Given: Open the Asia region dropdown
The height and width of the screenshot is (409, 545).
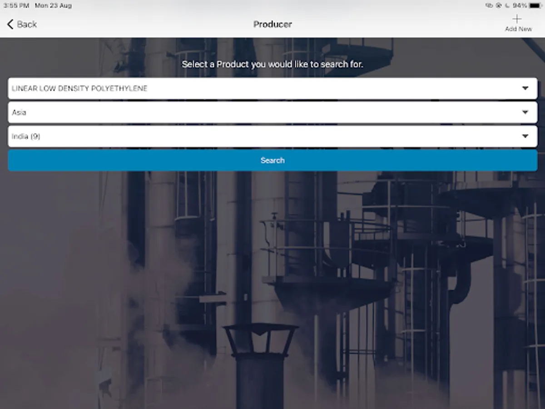Looking at the screenshot, I should pos(272,112).
